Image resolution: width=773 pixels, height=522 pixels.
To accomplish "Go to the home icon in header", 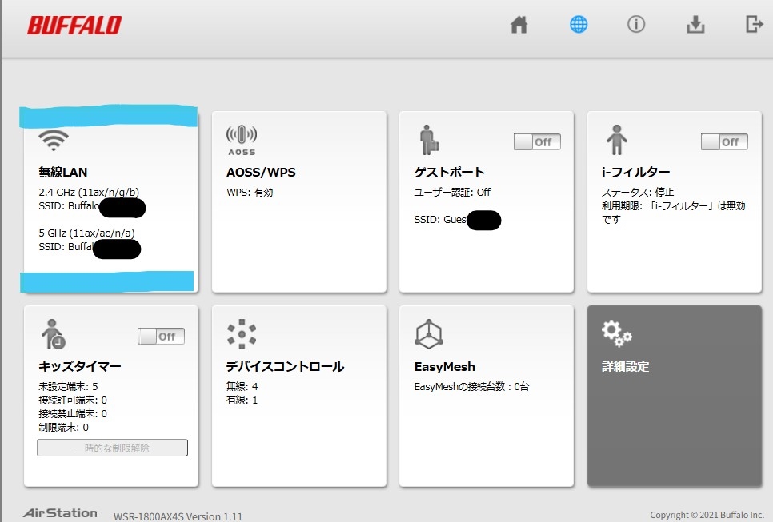I will 519,24.
